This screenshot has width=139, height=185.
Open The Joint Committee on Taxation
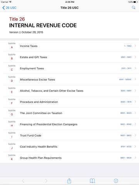pyautogui.click(x=69, y=113)
